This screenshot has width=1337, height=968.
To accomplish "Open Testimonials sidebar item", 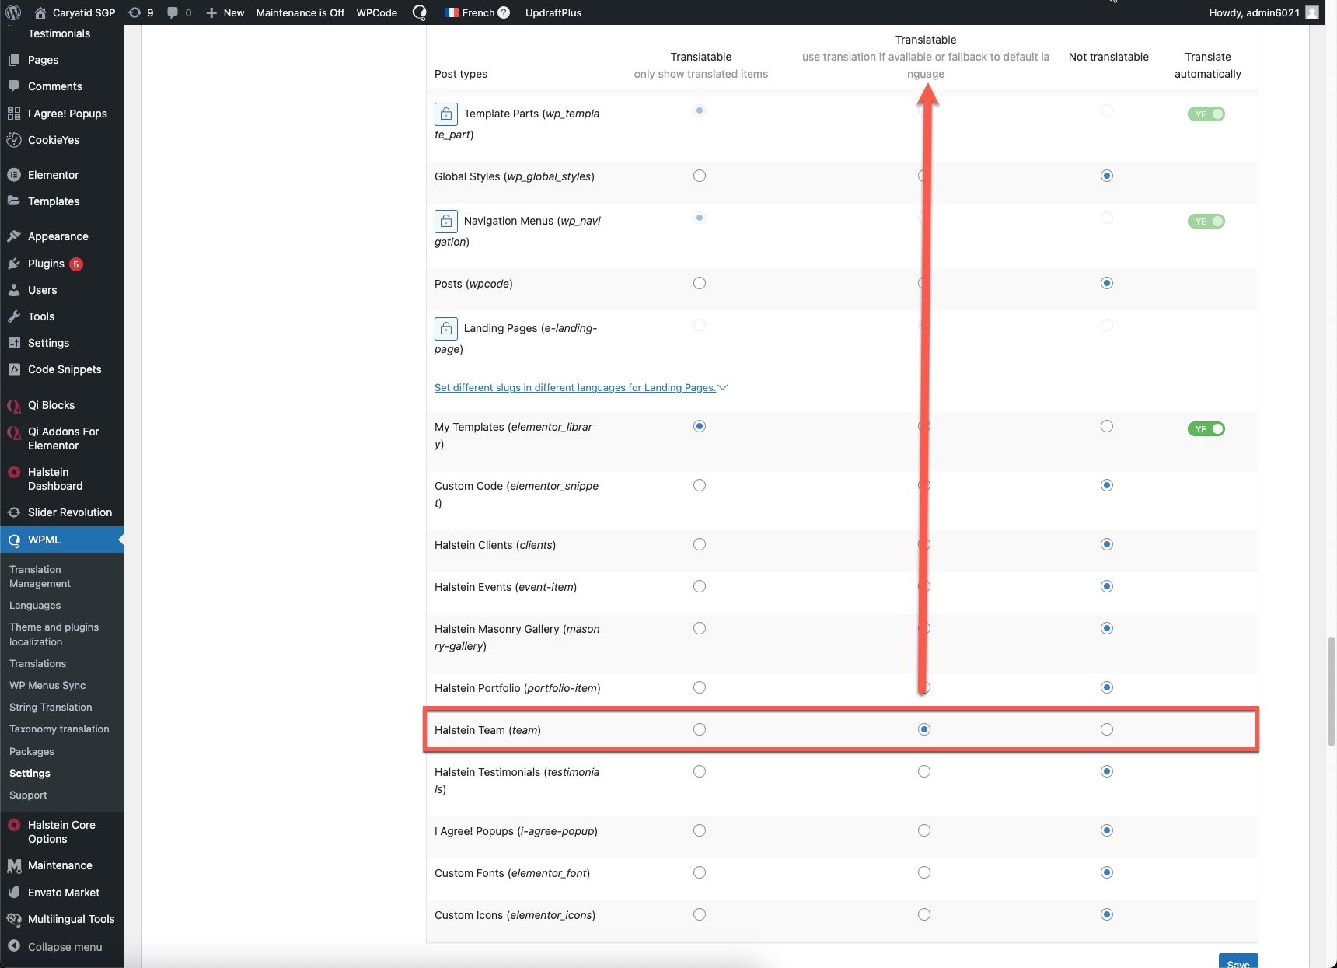I will click(59, 33).
